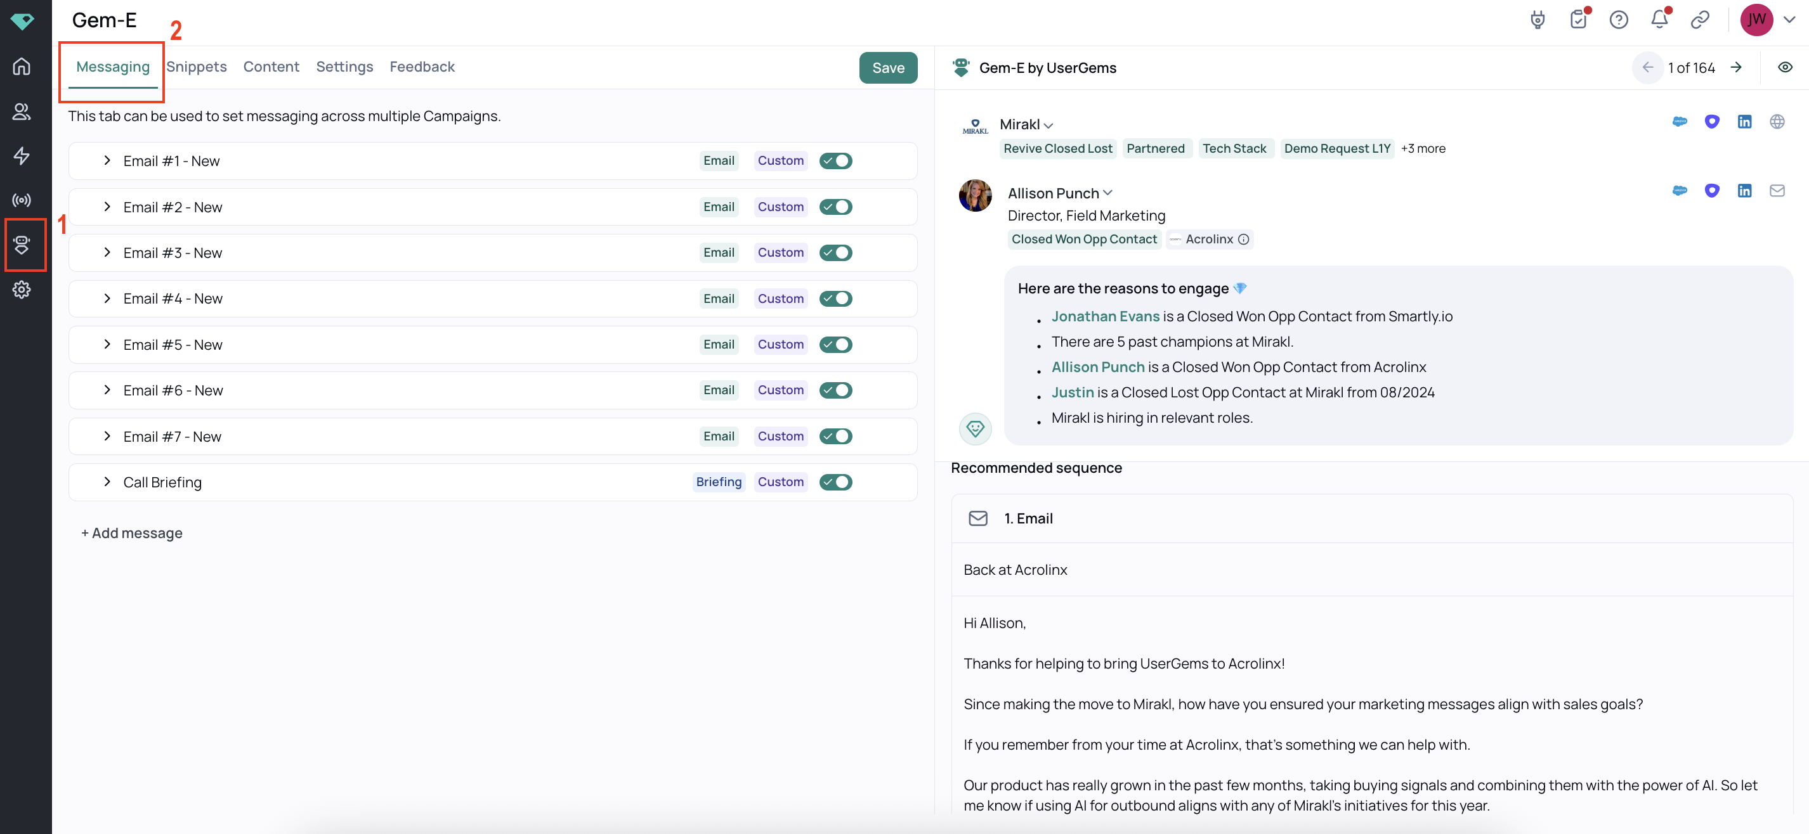The height and width of the screenshot is (834, 1809).
Task: Click + Add message
Action: pos(131,533)
